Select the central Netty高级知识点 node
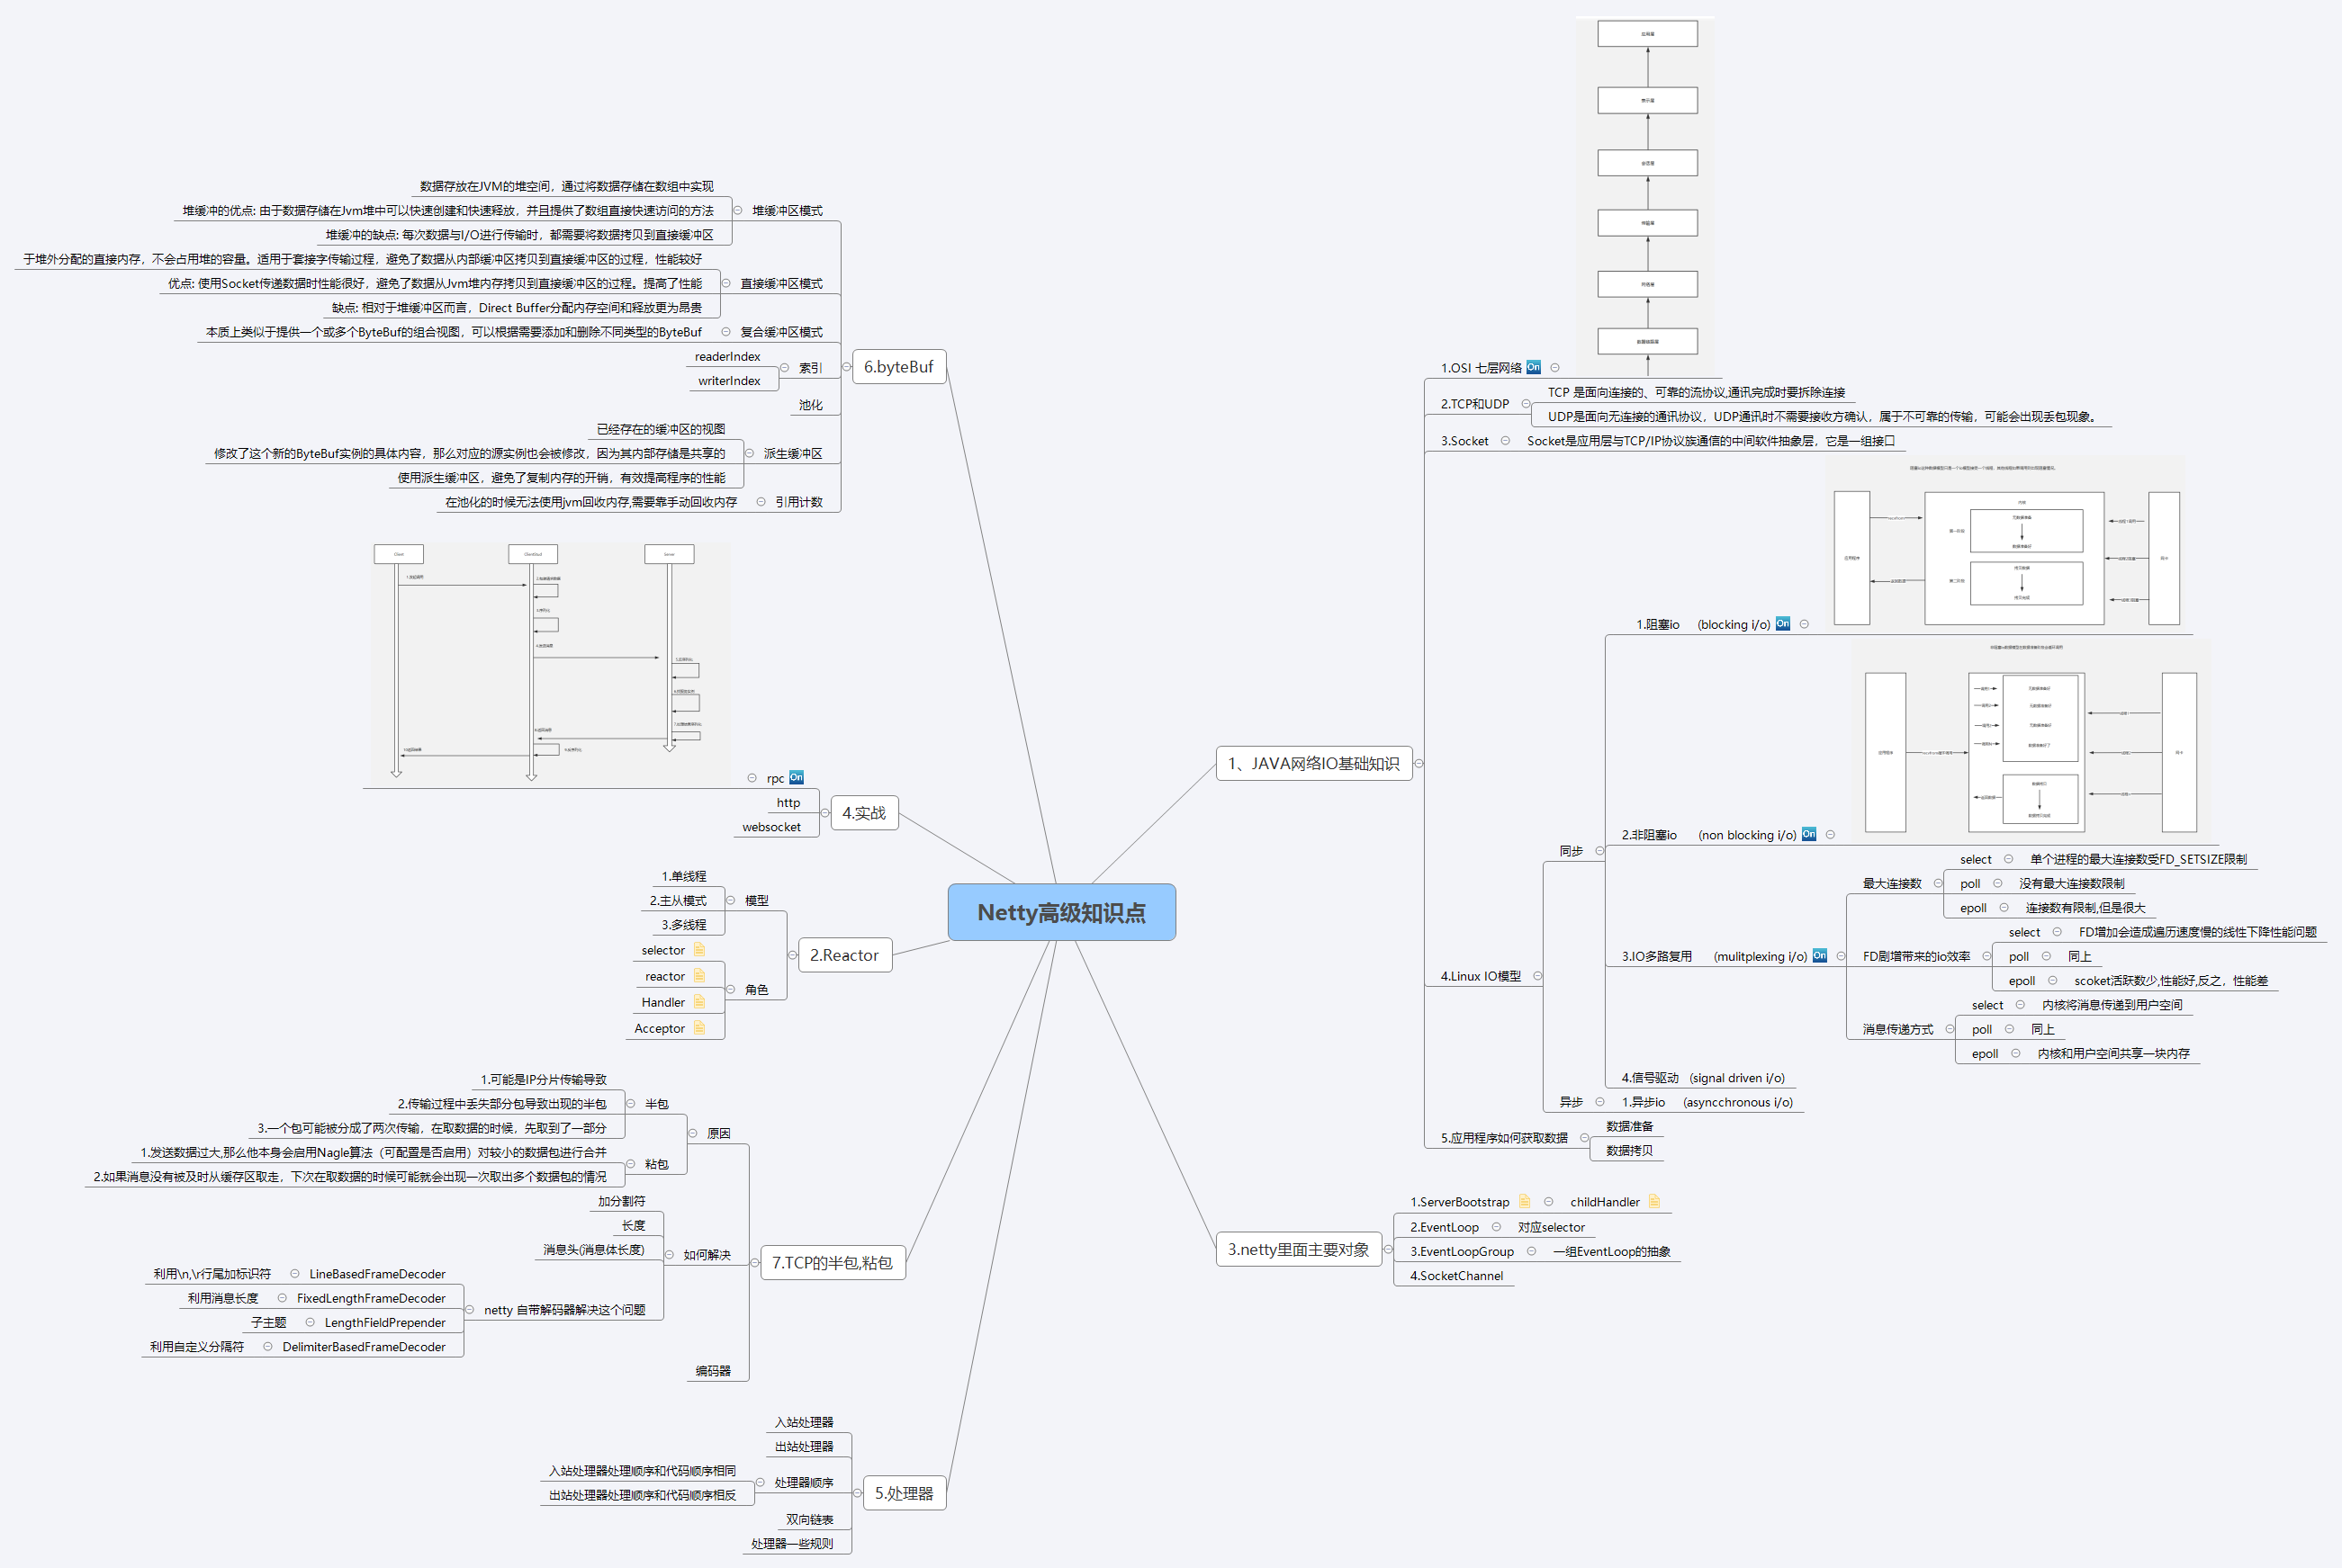 [x=1061, y=912]
